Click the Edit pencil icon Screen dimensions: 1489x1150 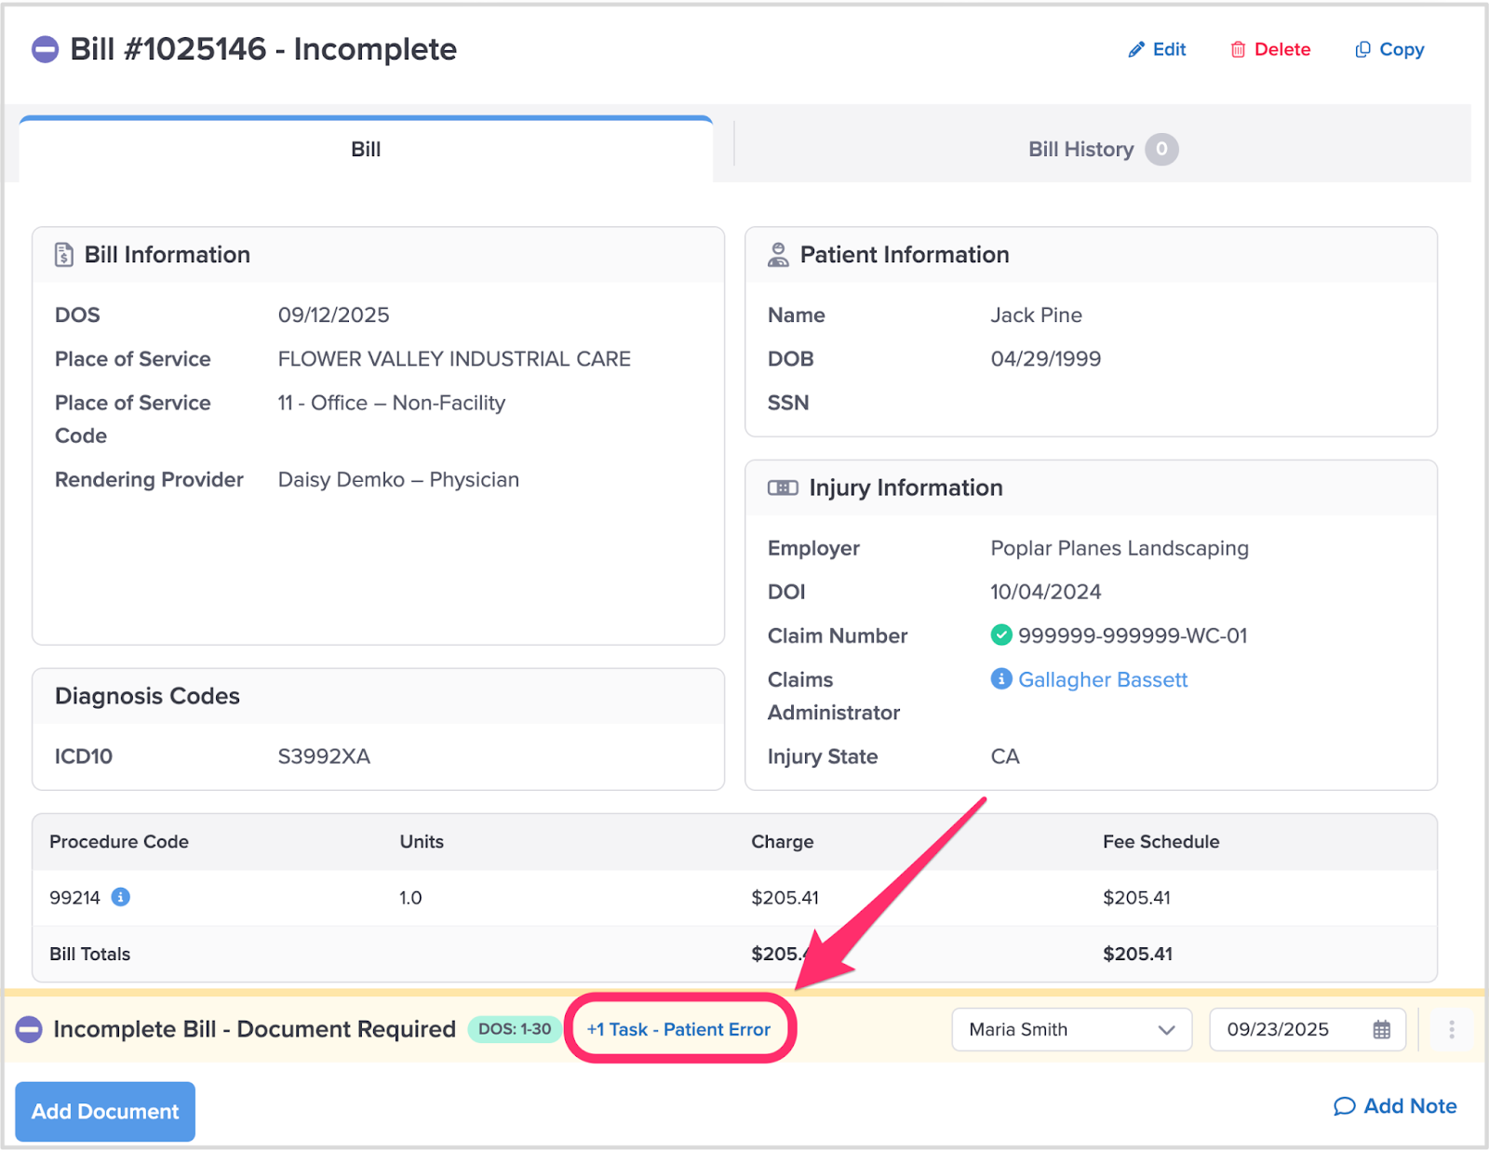click(1135, 50)
